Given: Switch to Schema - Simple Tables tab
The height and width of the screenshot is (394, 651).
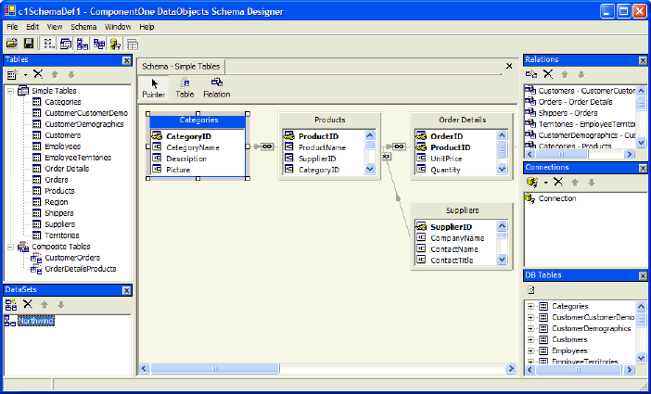Looking at the screenshot, I should (181, 67).
